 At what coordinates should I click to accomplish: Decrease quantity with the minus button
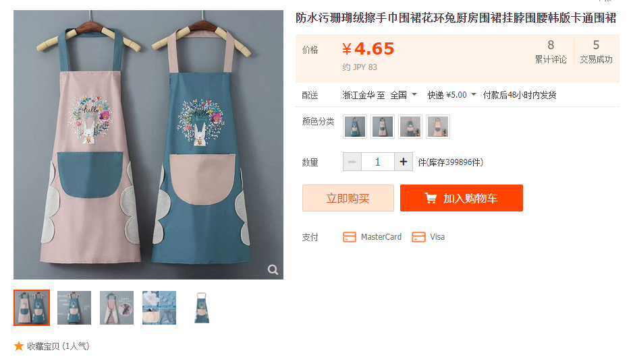[x=352, y=162]
